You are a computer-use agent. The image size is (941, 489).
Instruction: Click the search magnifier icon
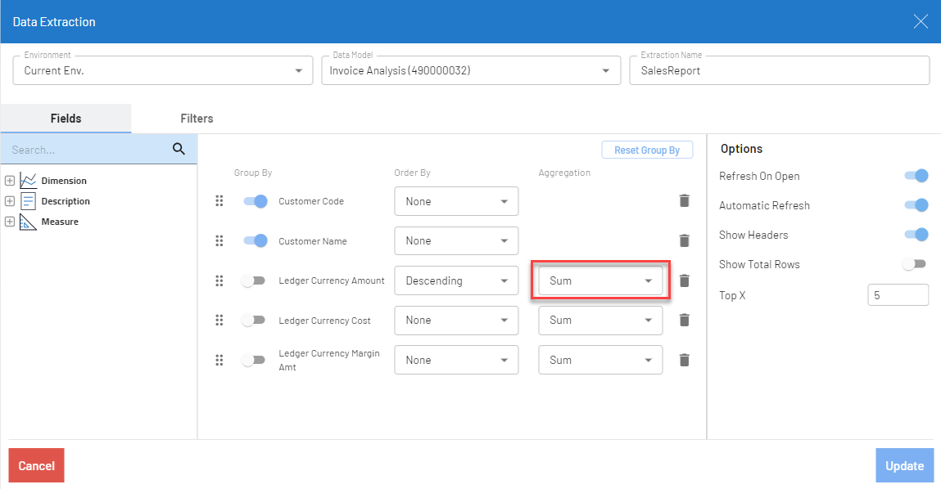(x=179, y=149)
